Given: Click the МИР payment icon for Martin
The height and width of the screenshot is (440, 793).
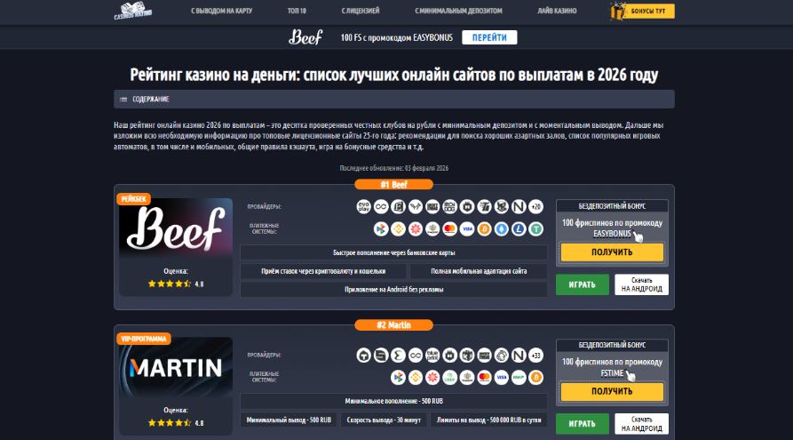Looking at the screenshot, I should click(x=519, y=378).
